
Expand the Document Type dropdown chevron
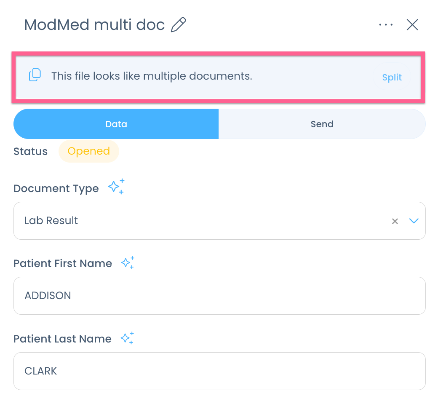click(414, 221)
